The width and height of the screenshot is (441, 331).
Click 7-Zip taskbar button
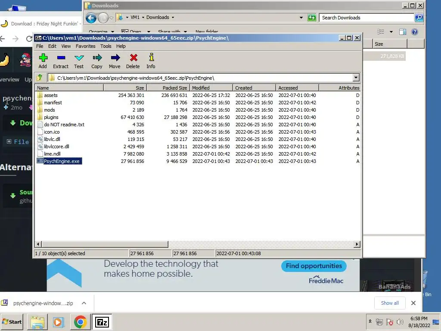102,322
